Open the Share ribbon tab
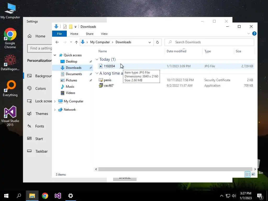Viewport: 268px width, 201px height. 90,34
